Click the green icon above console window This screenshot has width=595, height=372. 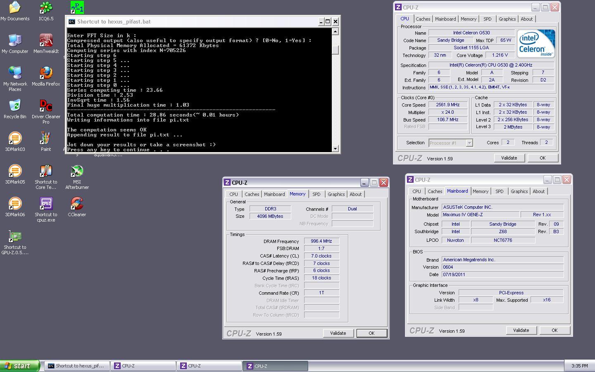point(77,7)
